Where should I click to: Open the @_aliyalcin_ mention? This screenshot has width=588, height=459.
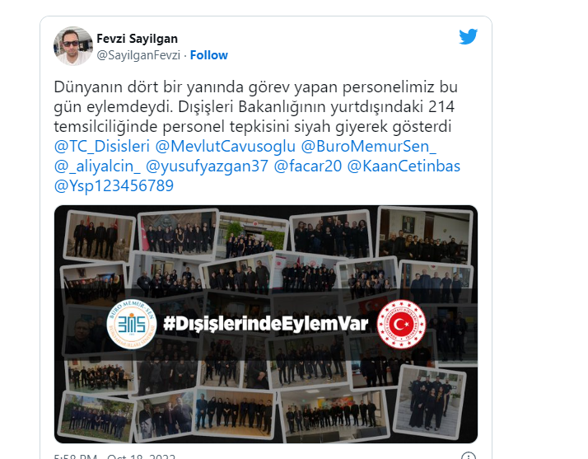click(x=97, y=166)
